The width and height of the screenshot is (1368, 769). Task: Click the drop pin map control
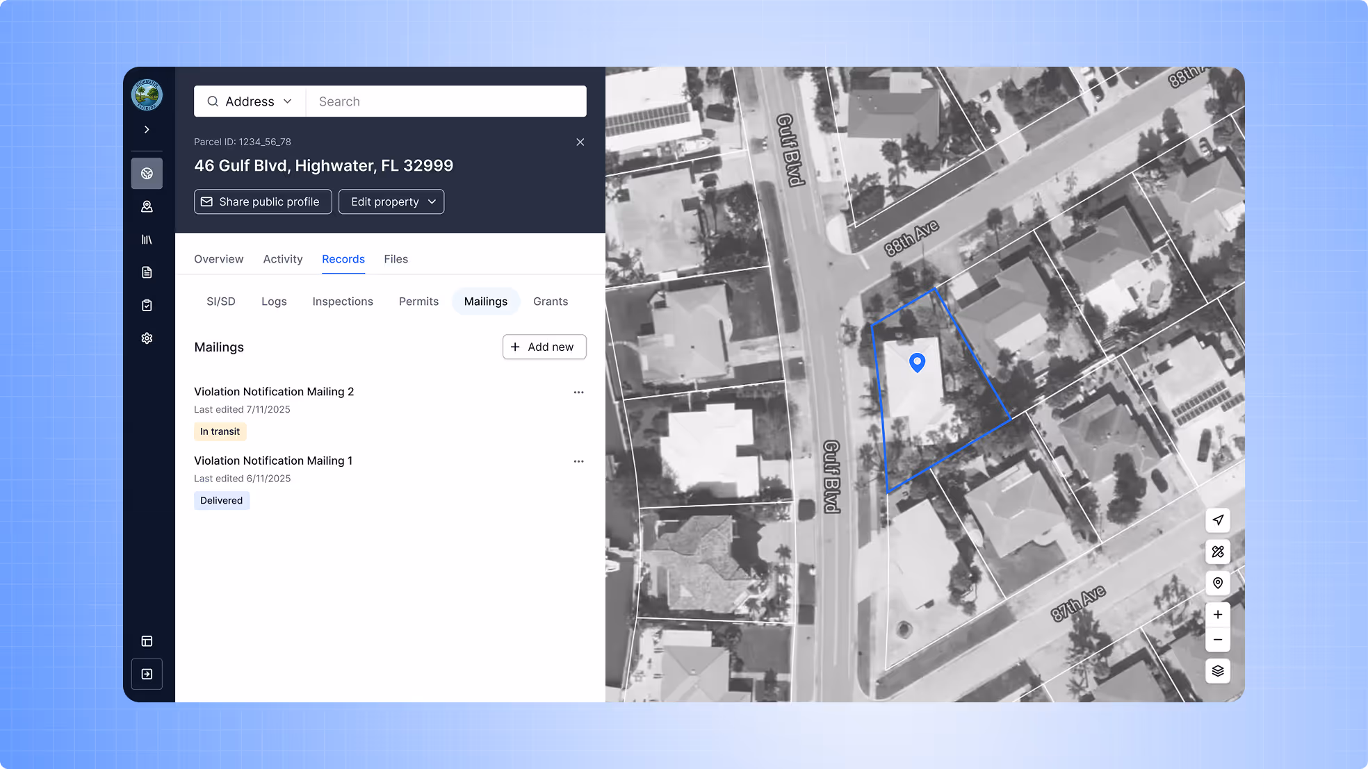pos(1217,583)
